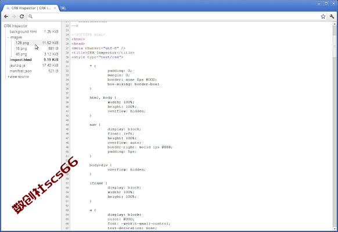Image resolution: width=338 pixels, height=232 pixels.
Task: Open the wrench settings menu
Action: [332, 16]
